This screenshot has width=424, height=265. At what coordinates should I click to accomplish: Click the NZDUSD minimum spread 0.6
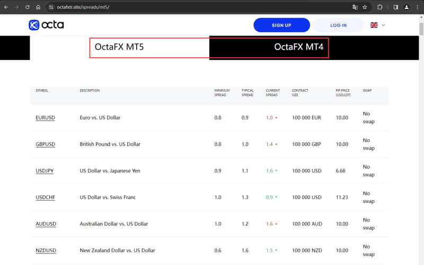pos(218,250)
